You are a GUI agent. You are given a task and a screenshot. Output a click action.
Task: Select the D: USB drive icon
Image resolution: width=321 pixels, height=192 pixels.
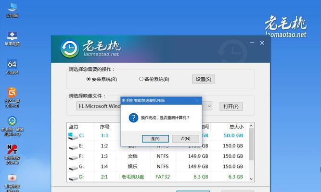tap(73, 178)
